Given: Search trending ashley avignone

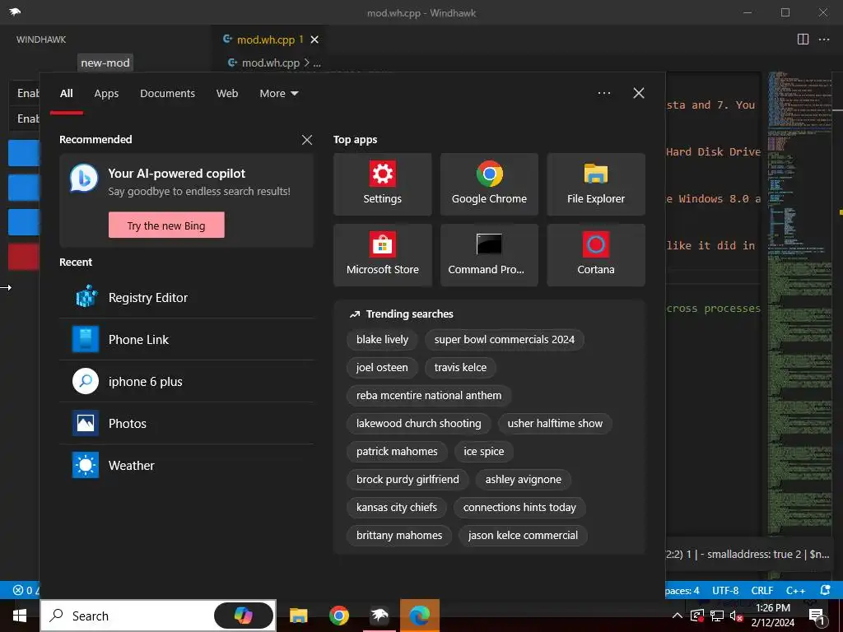Looking at the screenshot, I should [523, 480].
